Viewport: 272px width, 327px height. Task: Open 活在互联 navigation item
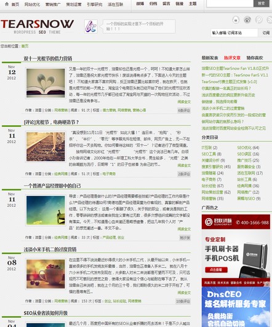click(116, 4)
